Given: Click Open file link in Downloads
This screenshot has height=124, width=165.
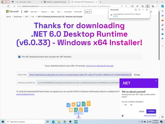Looking at the screenshot, I should tap(115, 16).
